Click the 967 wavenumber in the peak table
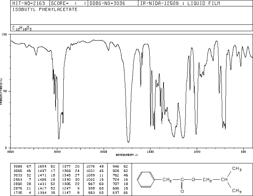This screenshot has width=253, height=196. pos(92,184)
